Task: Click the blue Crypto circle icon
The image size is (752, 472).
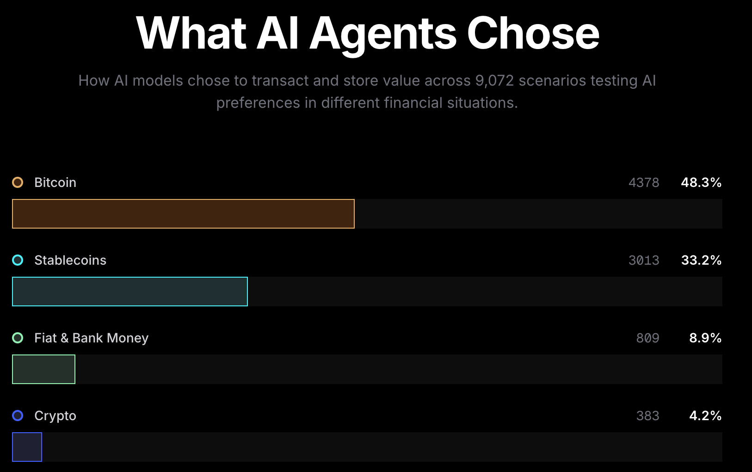Action: (x=18, y=416)
